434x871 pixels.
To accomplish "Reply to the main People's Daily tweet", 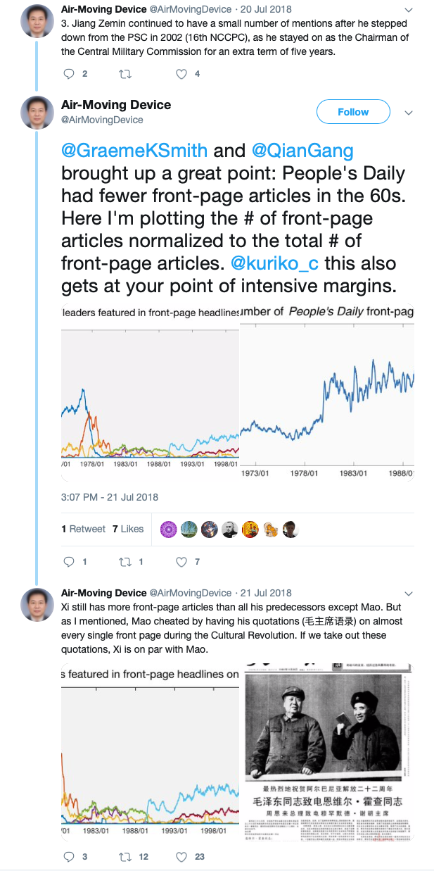I will pos(69,562).
